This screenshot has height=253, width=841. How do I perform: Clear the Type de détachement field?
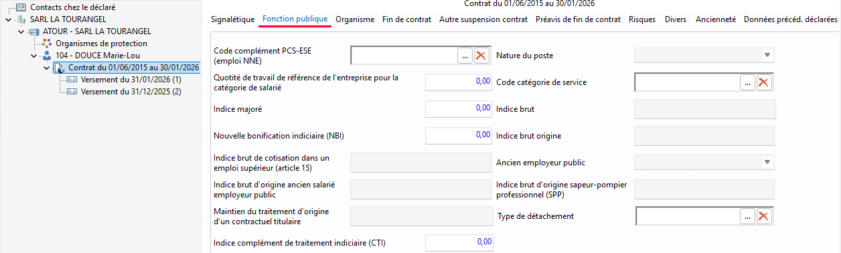(764, 216)
